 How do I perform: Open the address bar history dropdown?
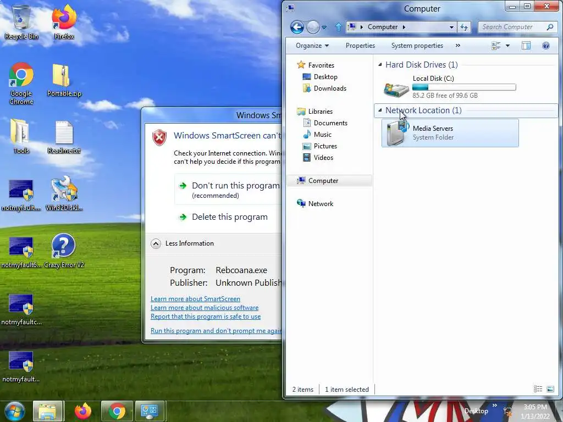451,27
